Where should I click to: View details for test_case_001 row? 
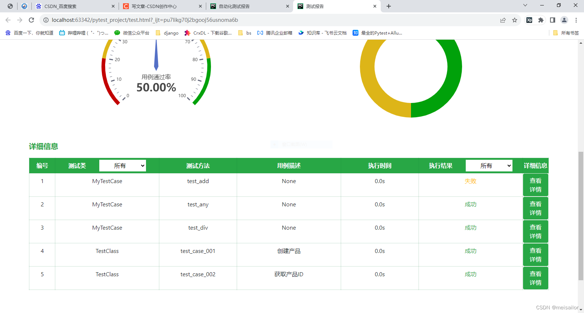[535, 255]
